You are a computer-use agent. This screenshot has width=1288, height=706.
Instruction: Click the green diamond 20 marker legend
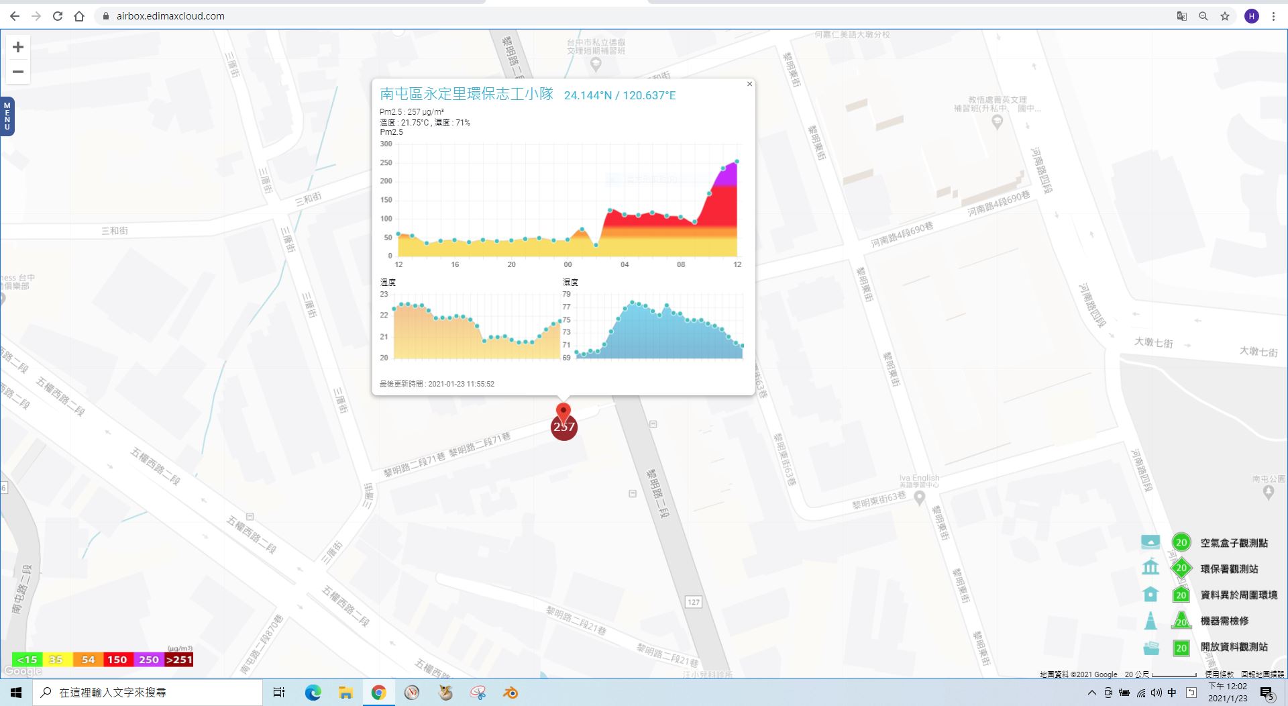pyautogui.click(x=1181, y=568)
